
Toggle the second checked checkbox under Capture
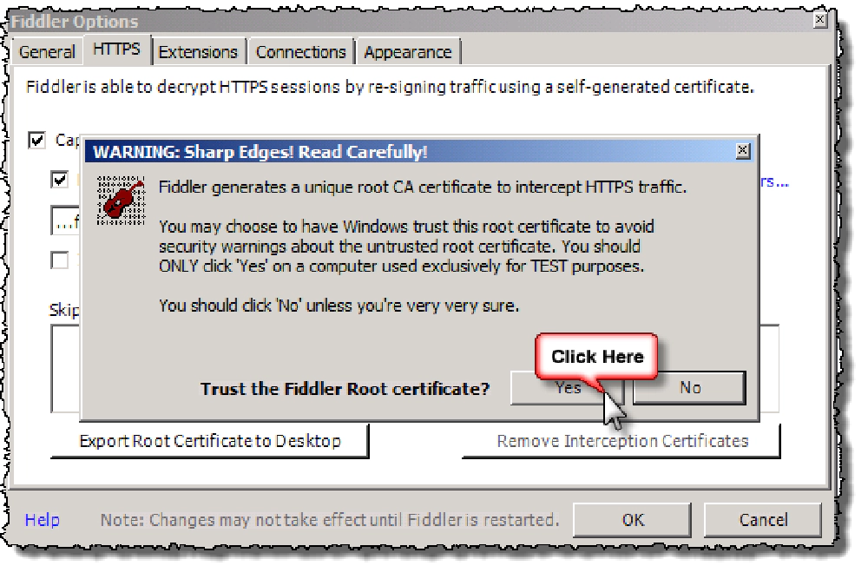pos(59,180)
